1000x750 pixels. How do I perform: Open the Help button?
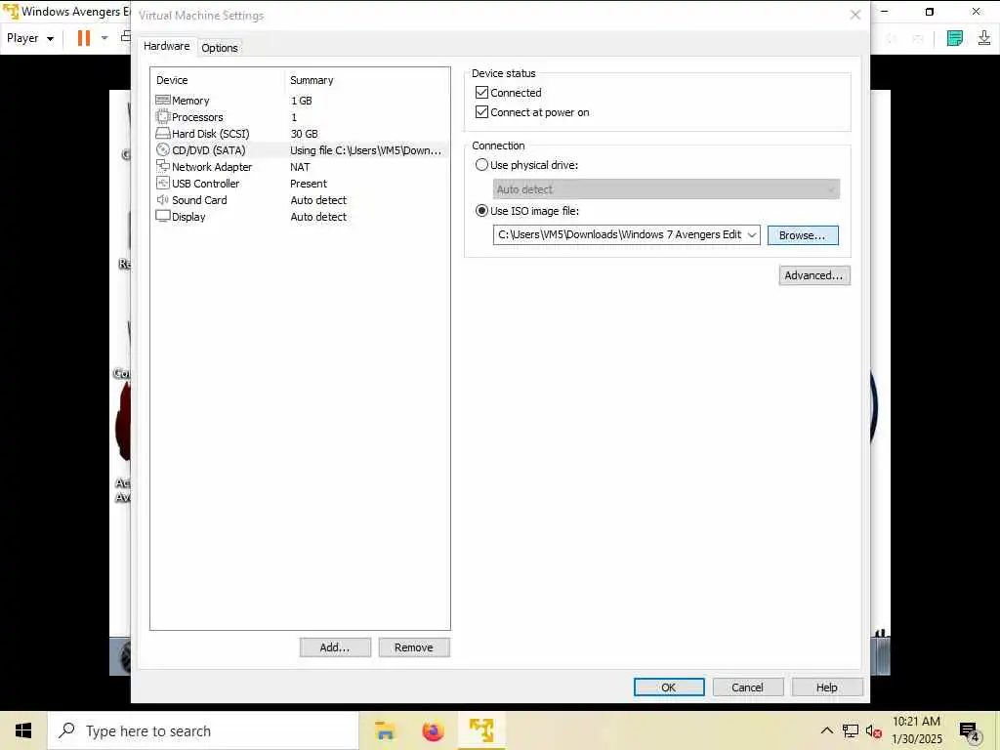pyautogui.click(x=826, y=687)
